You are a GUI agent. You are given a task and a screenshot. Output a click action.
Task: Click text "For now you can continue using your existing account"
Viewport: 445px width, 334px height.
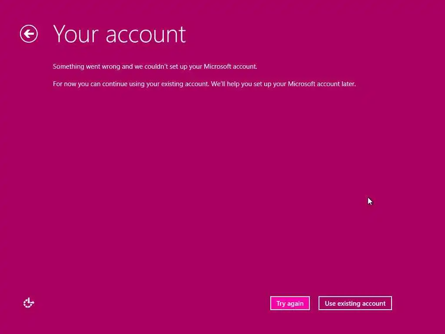pyautogui.click(x=130, y=84)
